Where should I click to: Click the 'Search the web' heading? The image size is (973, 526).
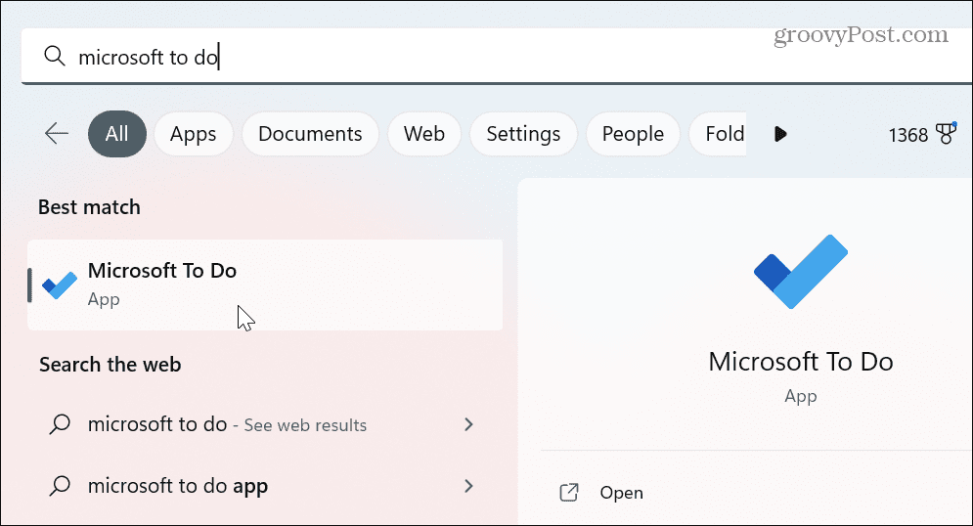[x=110, y=364]
